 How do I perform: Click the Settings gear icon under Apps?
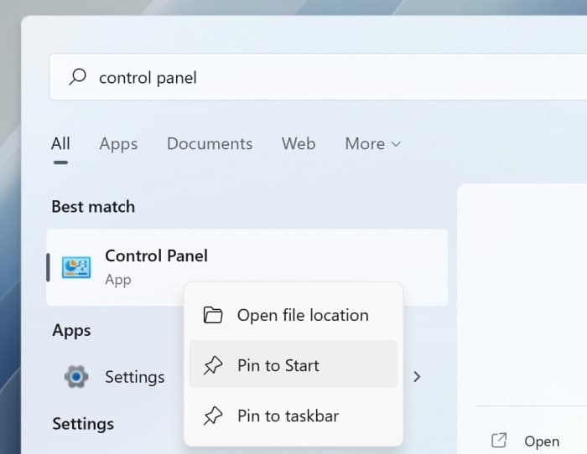[x=76, y=377]
